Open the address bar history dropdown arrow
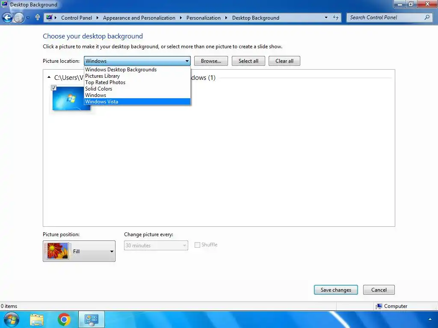 click(326, 18)
